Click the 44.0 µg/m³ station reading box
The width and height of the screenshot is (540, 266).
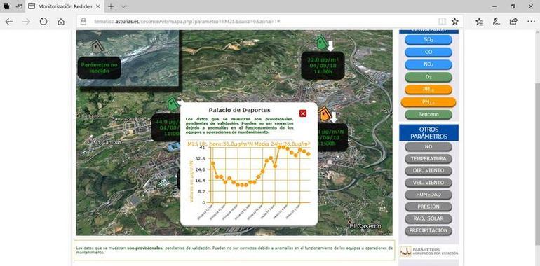tap(166, 127)
